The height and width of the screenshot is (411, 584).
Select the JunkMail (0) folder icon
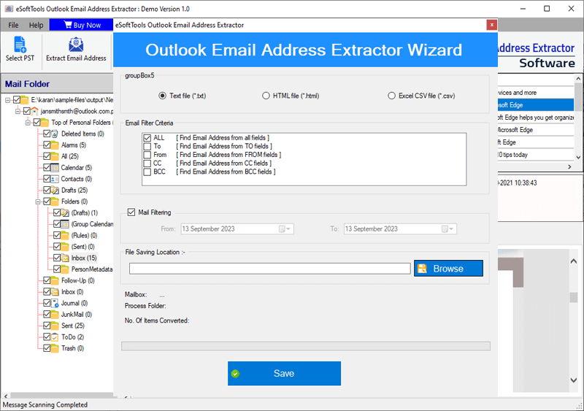(55, 315)
